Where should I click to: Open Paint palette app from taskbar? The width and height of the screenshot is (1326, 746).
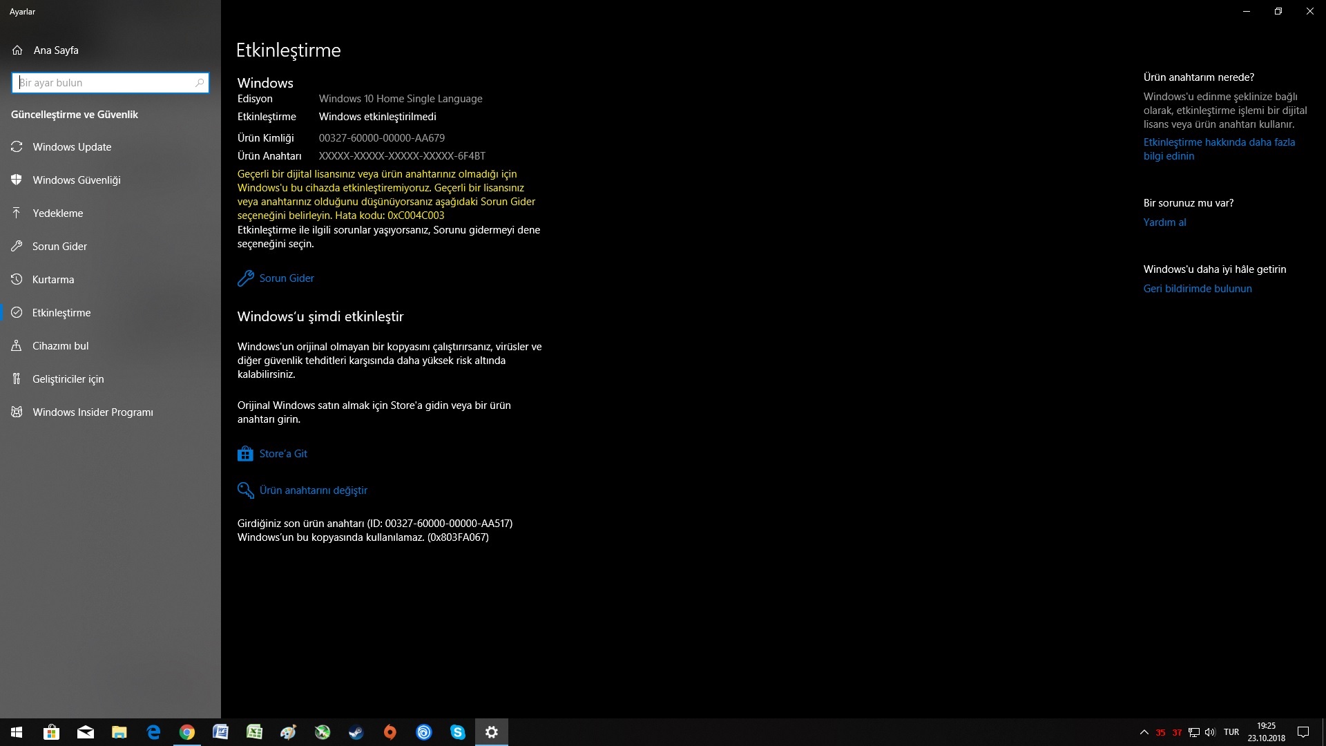(288, 732)
